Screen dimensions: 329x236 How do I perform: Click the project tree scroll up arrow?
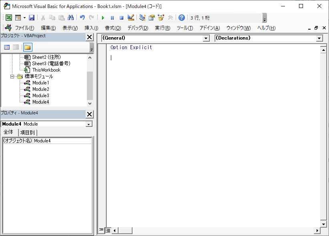click(90, 58)
